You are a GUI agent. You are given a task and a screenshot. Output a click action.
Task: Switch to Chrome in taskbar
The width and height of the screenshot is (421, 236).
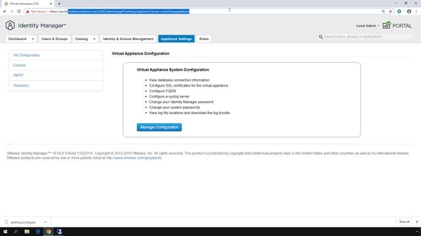tap(48, 231)
